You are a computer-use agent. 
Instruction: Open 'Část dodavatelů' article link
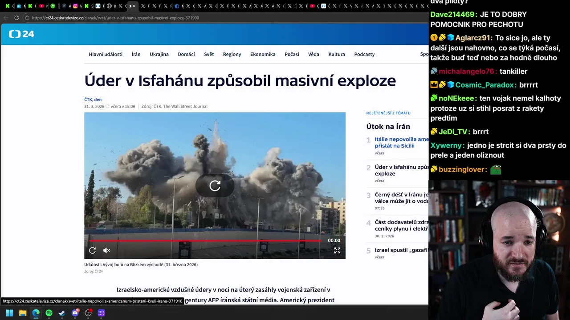(401, 225)
